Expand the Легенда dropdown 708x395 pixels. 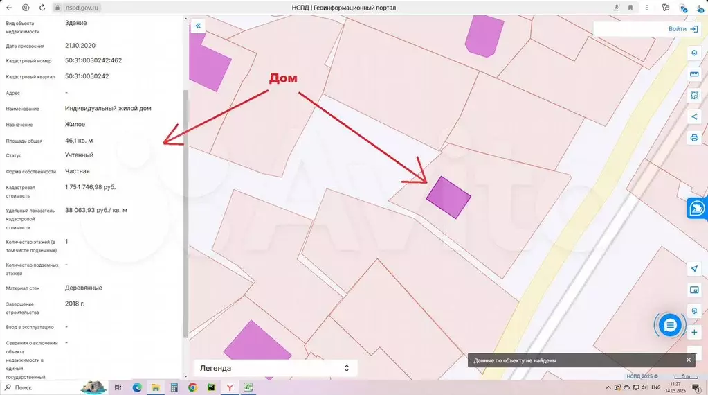coord(275,368)
